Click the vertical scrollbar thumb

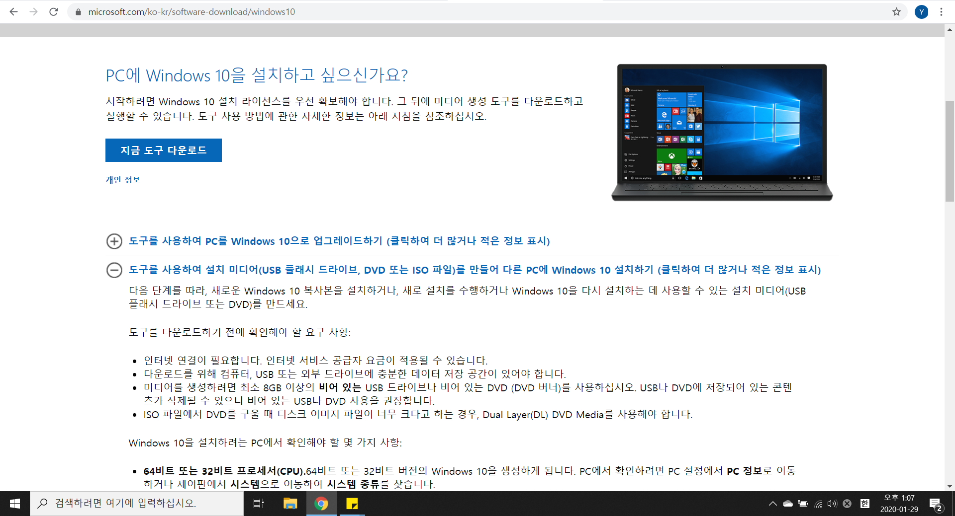coord(950,150)
